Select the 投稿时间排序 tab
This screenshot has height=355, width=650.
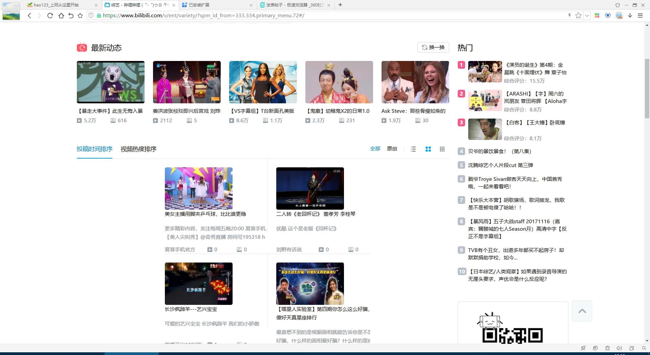point(94,149)
